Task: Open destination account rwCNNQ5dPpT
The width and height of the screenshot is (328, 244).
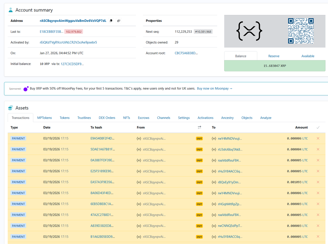Action: (x=230, y=226)
